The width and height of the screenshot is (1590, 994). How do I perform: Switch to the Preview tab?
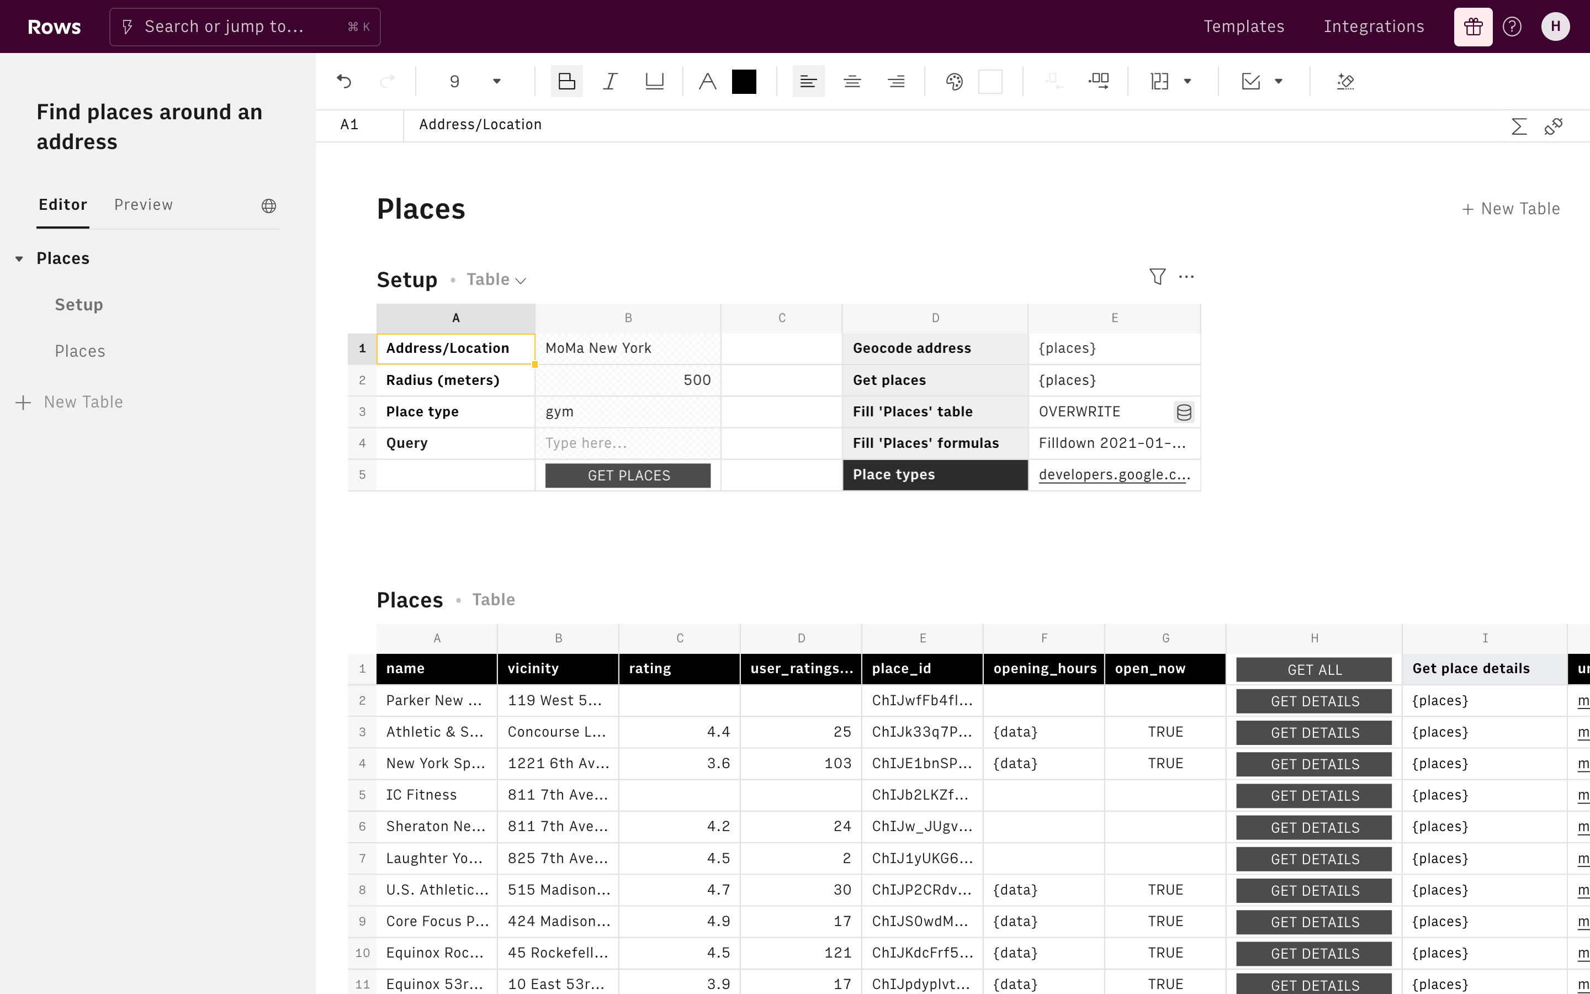tap(143, 204)
